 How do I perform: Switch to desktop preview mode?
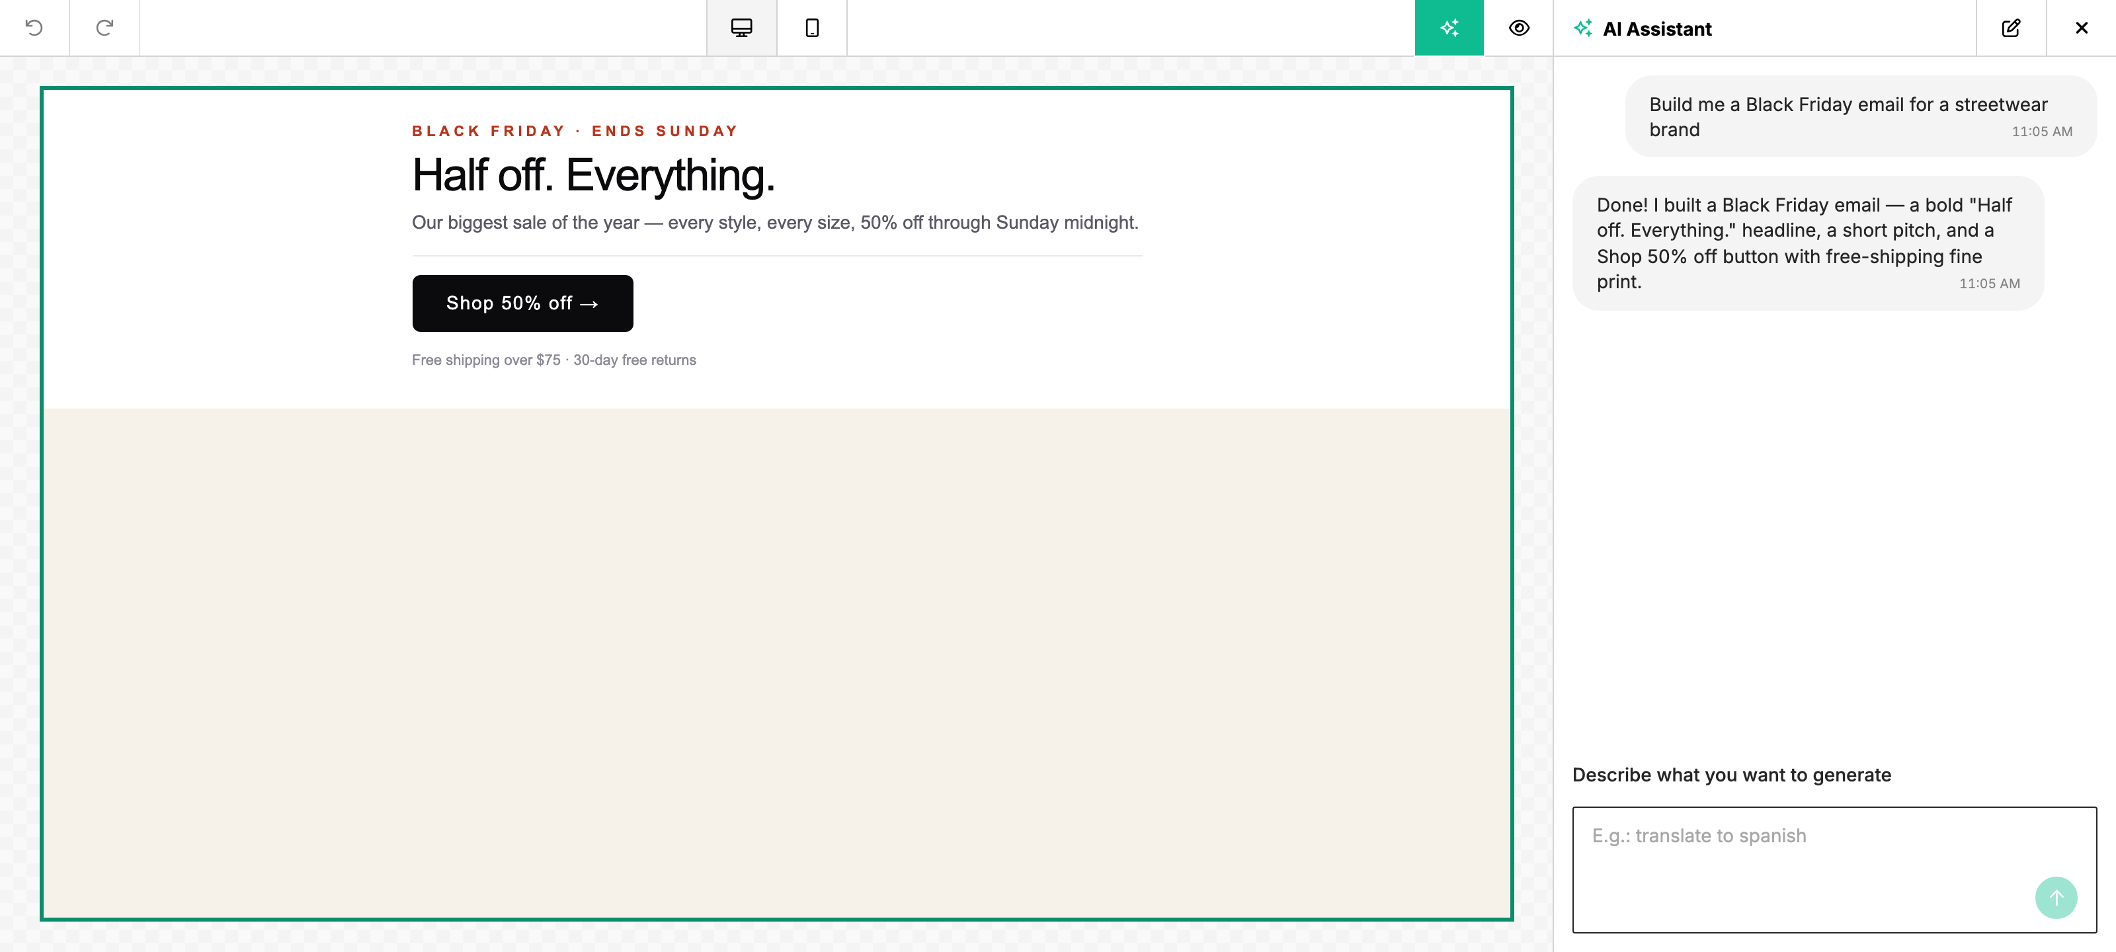coord(741,28)
